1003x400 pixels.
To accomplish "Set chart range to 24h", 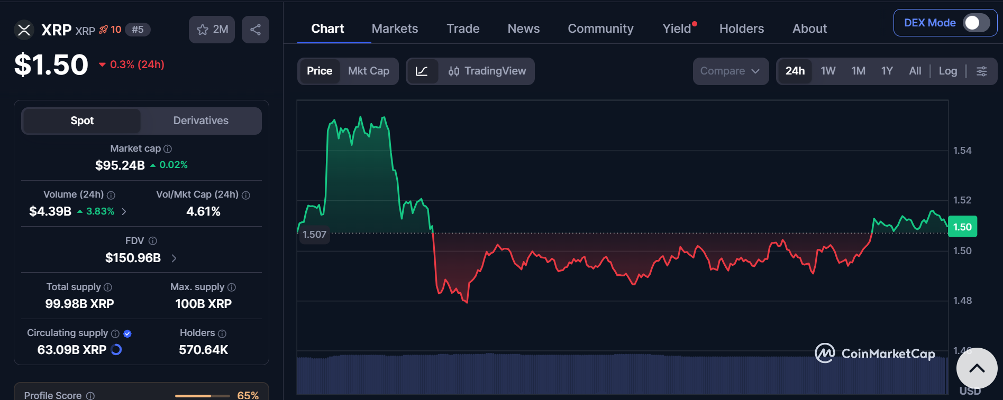I will pyautogui.click(x=795, y=71).
